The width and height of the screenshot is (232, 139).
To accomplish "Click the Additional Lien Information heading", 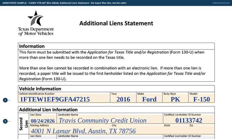I will (48, 110).
